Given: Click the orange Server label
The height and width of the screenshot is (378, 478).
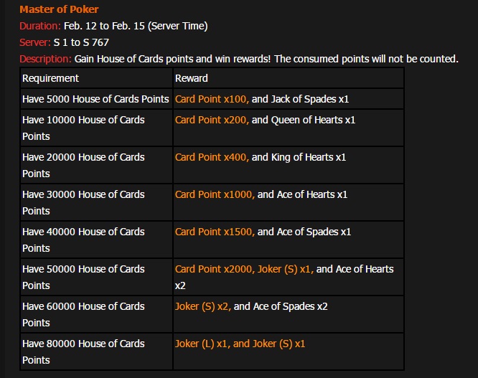Looking at the screenshot, I should point(35,42).
